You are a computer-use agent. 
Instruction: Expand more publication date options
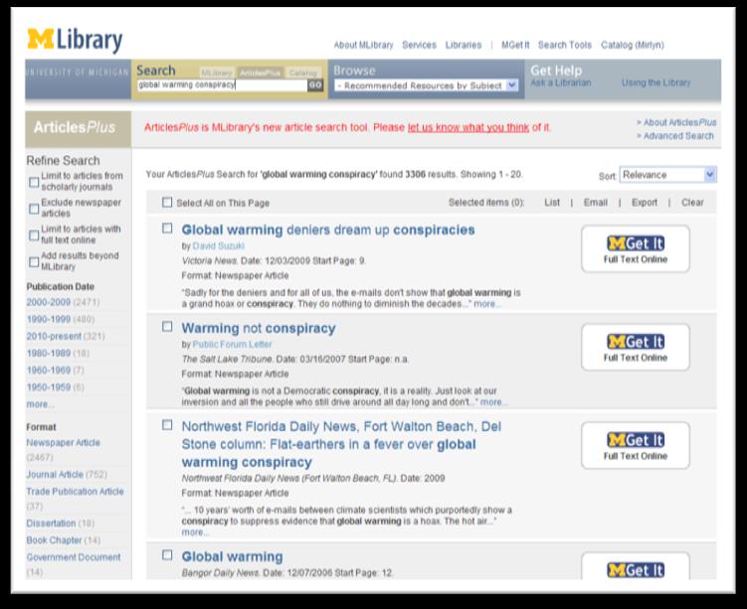click(40, 404)
